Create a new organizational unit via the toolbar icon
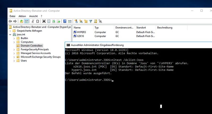Image resolution: width=212 pixels, height=114 pixels. [86, 21]
